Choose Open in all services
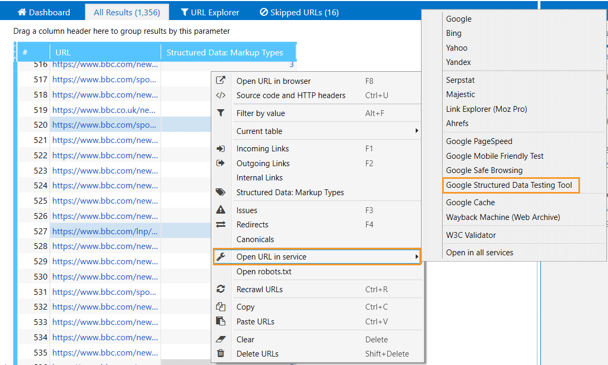 click(479, 252)
